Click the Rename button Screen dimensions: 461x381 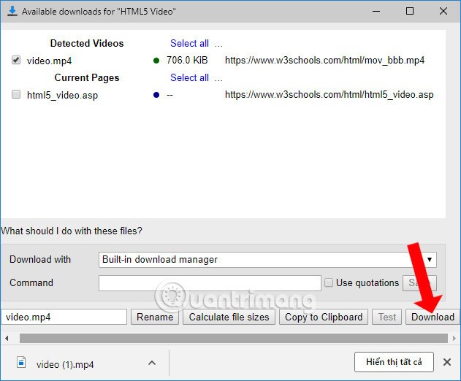point(155,317)
